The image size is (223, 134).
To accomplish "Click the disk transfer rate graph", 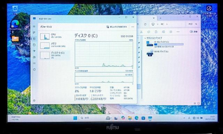I will pyautogui.click(x=104, y=77).
